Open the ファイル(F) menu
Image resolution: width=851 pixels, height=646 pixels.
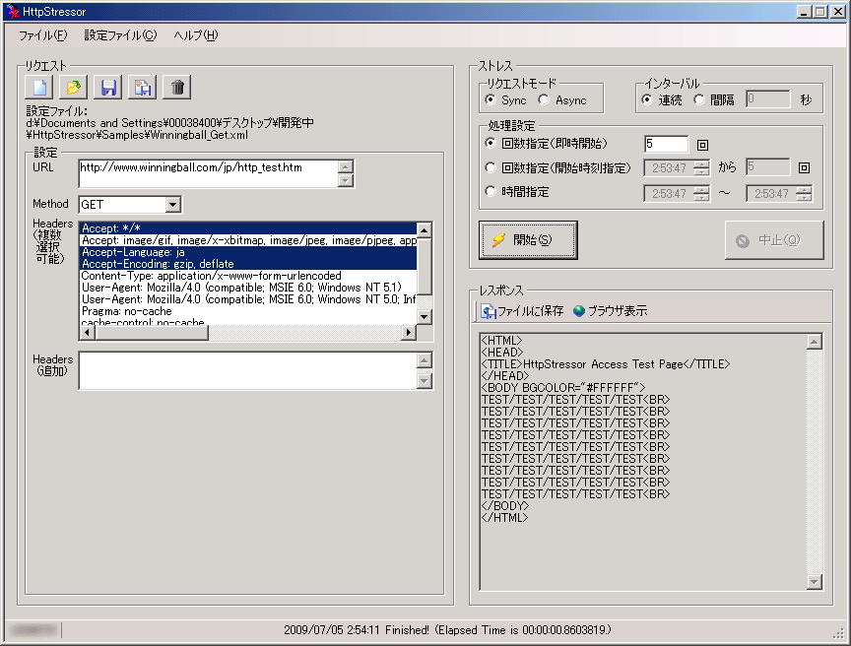42,35
